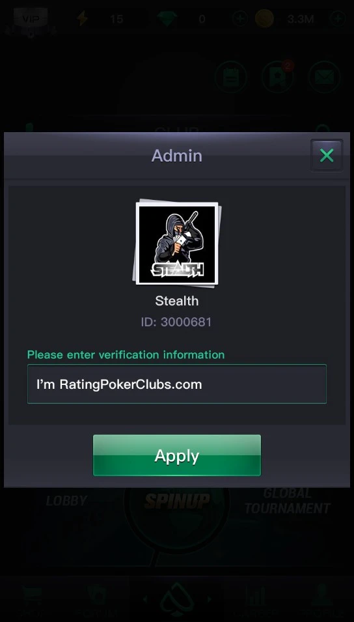Tap the lightning energy icon
The image size is (354, 622).
[82, 18]
